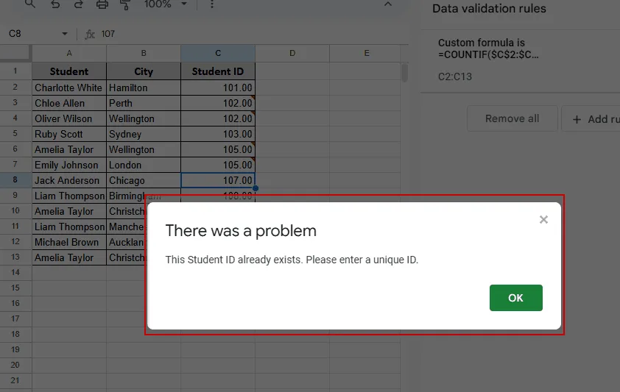The width and height of the screenshot is (620, 392).
Task: Select cell Emily Johnson
Action: coord(69,165)
